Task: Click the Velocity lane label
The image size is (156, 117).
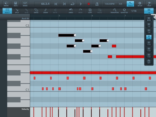Action: coord(25,109)
